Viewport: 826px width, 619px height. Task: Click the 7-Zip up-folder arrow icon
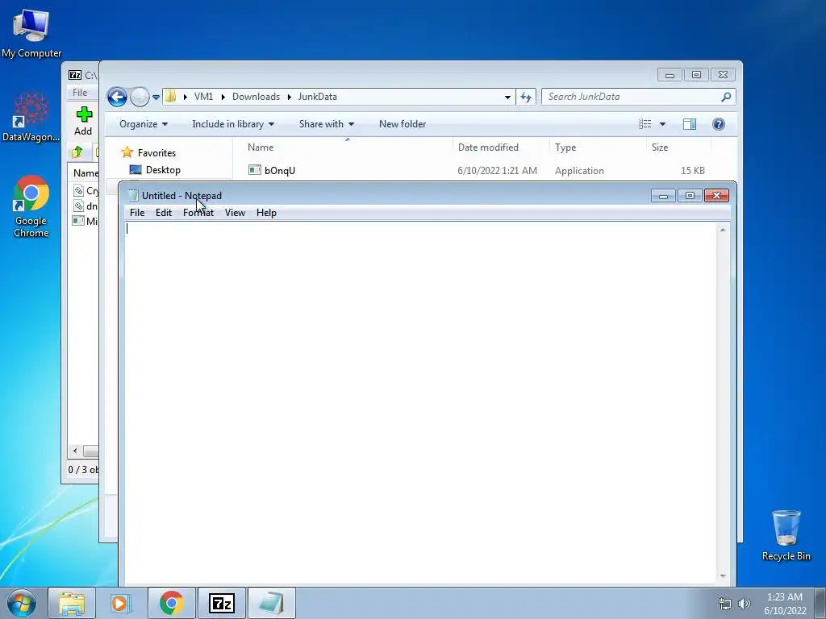pyautogui.click(x=77, y=152)
